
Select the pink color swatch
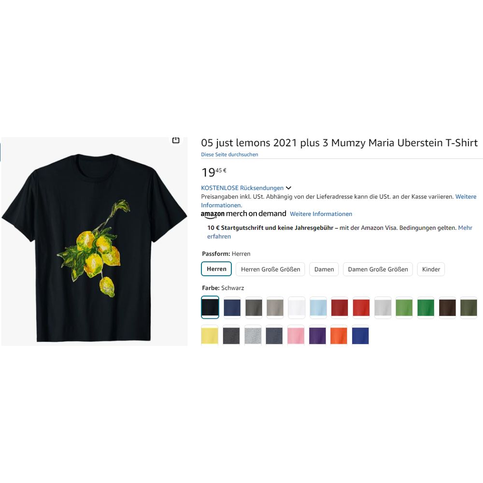[296, 335]
